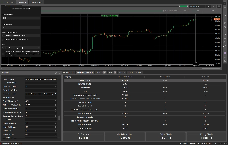Select the cursor pointer tool in right toolbar
This screenshot has width=228, height=145.
[x=225, y=4]
